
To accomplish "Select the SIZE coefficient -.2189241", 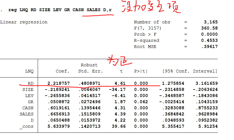I will point(57,90).
